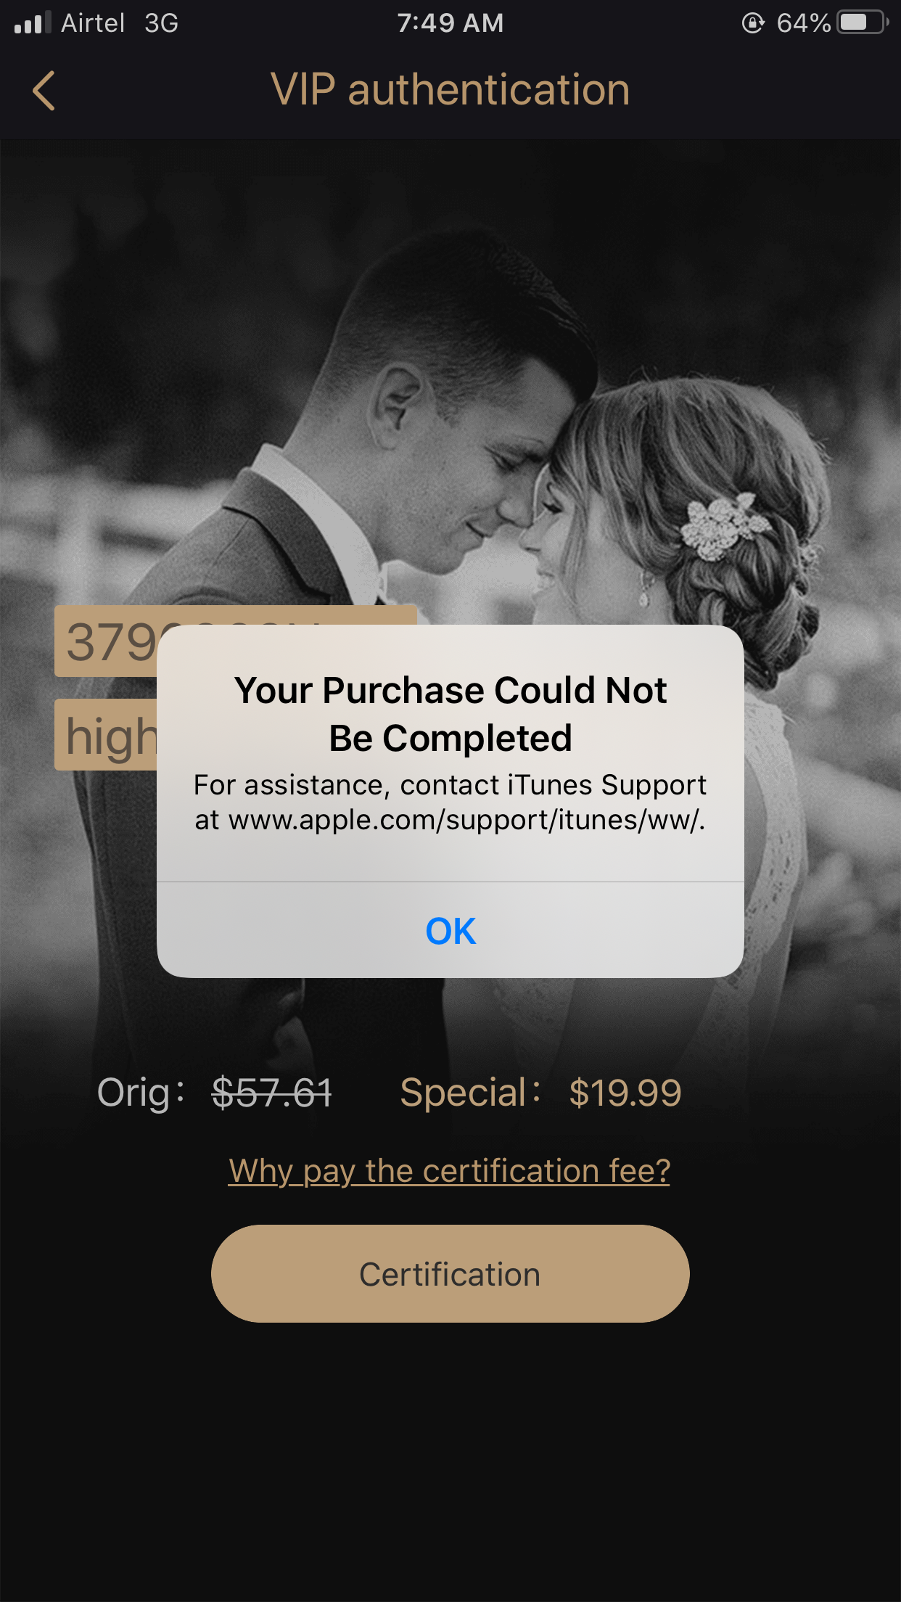Tap the VIP authentication title

pos(450,90)
